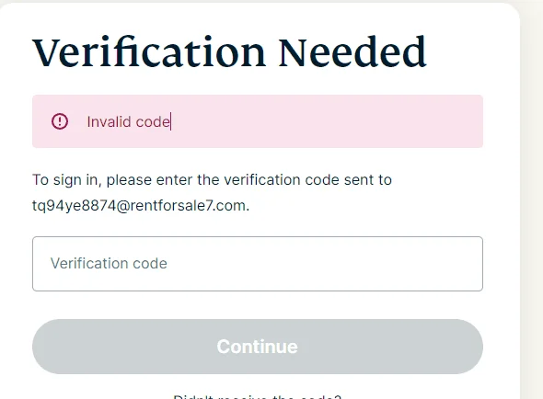Click the left rounded edge of Continue button
This screenshot has height=399, width=543.
[x=45, y=347]
